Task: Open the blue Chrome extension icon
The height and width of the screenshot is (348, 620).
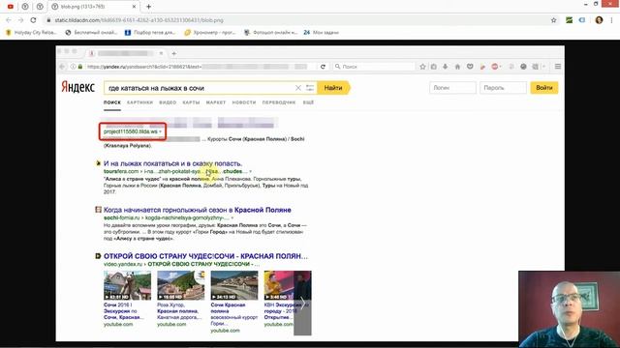Action: click(x=581, y=20)
